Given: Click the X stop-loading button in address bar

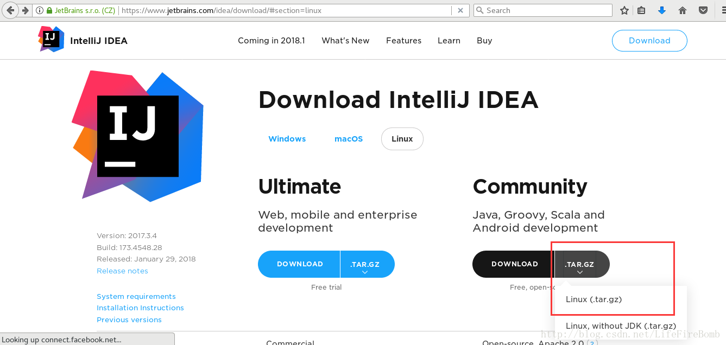Looking at the screenshot, I should click(x=460, y=10).
